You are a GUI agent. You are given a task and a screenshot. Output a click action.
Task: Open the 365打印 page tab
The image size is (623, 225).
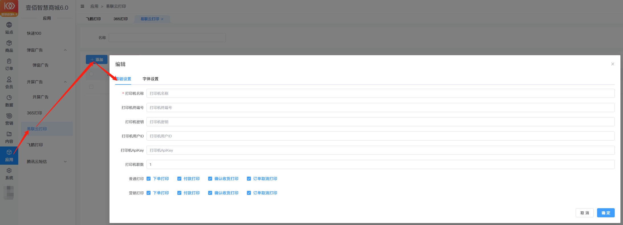click(121, 19)
